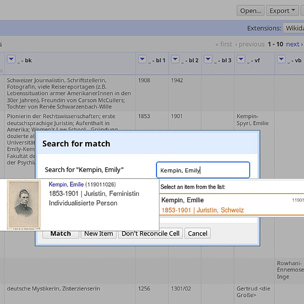Select Kempin, Emilie suggestion from list
Image resolution: width=304 pixels, height=304 pixels.
coord(232,205)
